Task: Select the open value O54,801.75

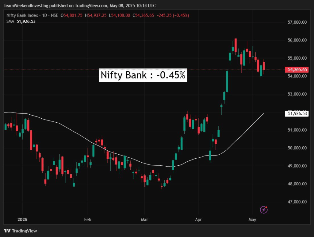Action: 71,15
